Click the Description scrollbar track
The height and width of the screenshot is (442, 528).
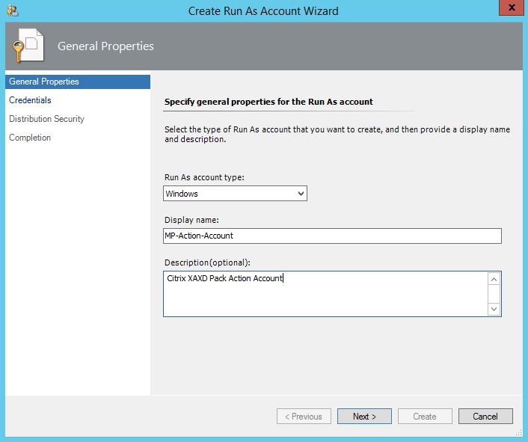click(494, 293)
